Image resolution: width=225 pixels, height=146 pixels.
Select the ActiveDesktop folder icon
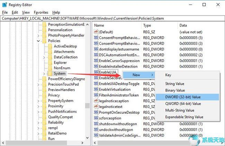click(50, 46)
